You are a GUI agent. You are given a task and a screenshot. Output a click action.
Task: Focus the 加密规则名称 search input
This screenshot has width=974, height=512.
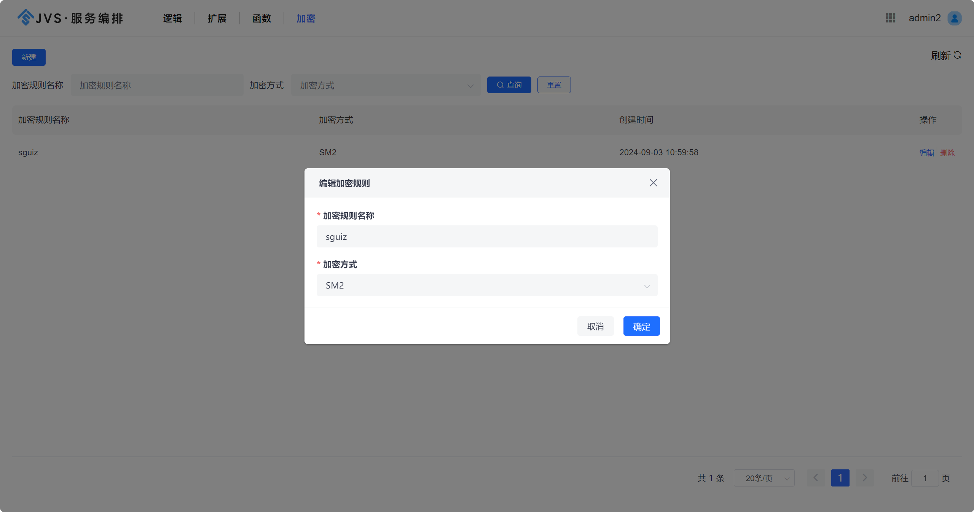coord(157,85)
